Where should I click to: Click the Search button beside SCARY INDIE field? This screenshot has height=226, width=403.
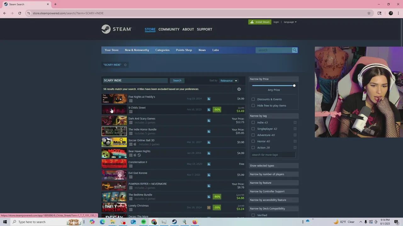(x=177, y=81)
